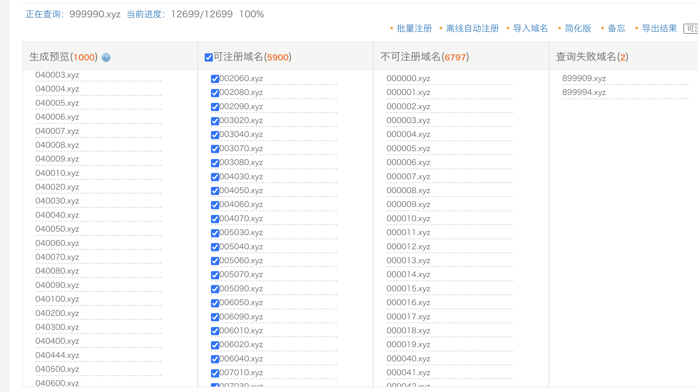698x392 pixels.
Task: Click the 查询失败域名 column header
Action: coord(592,57)
